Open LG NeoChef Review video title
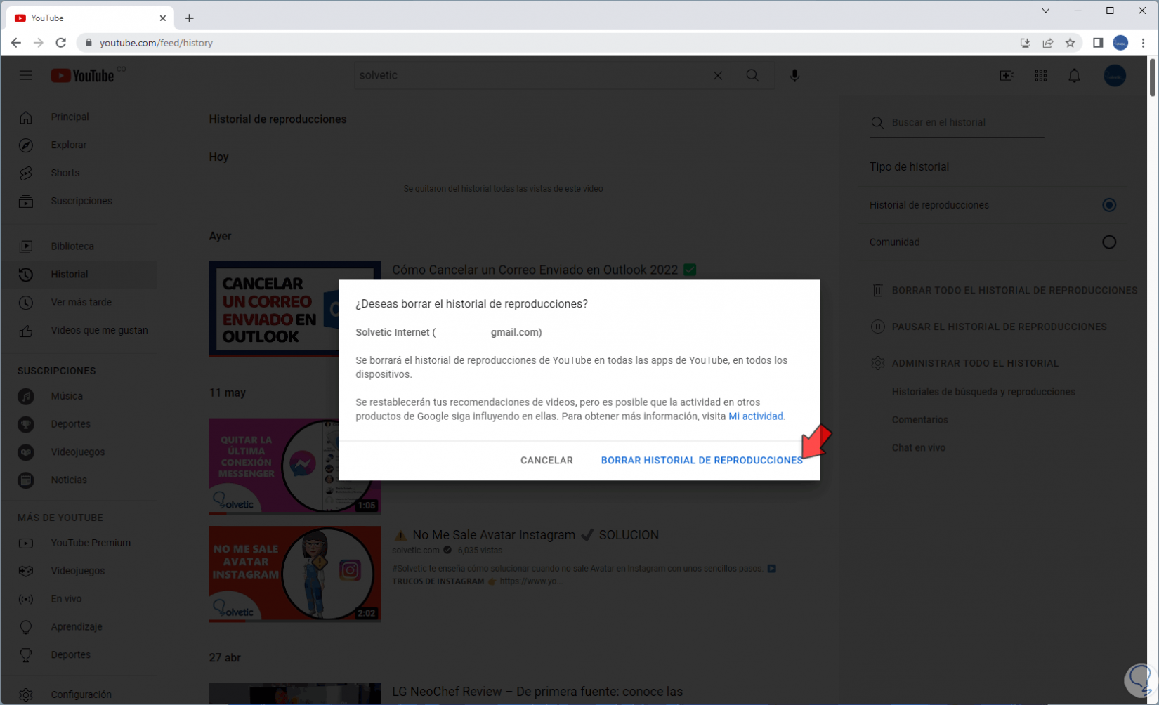 537,692
